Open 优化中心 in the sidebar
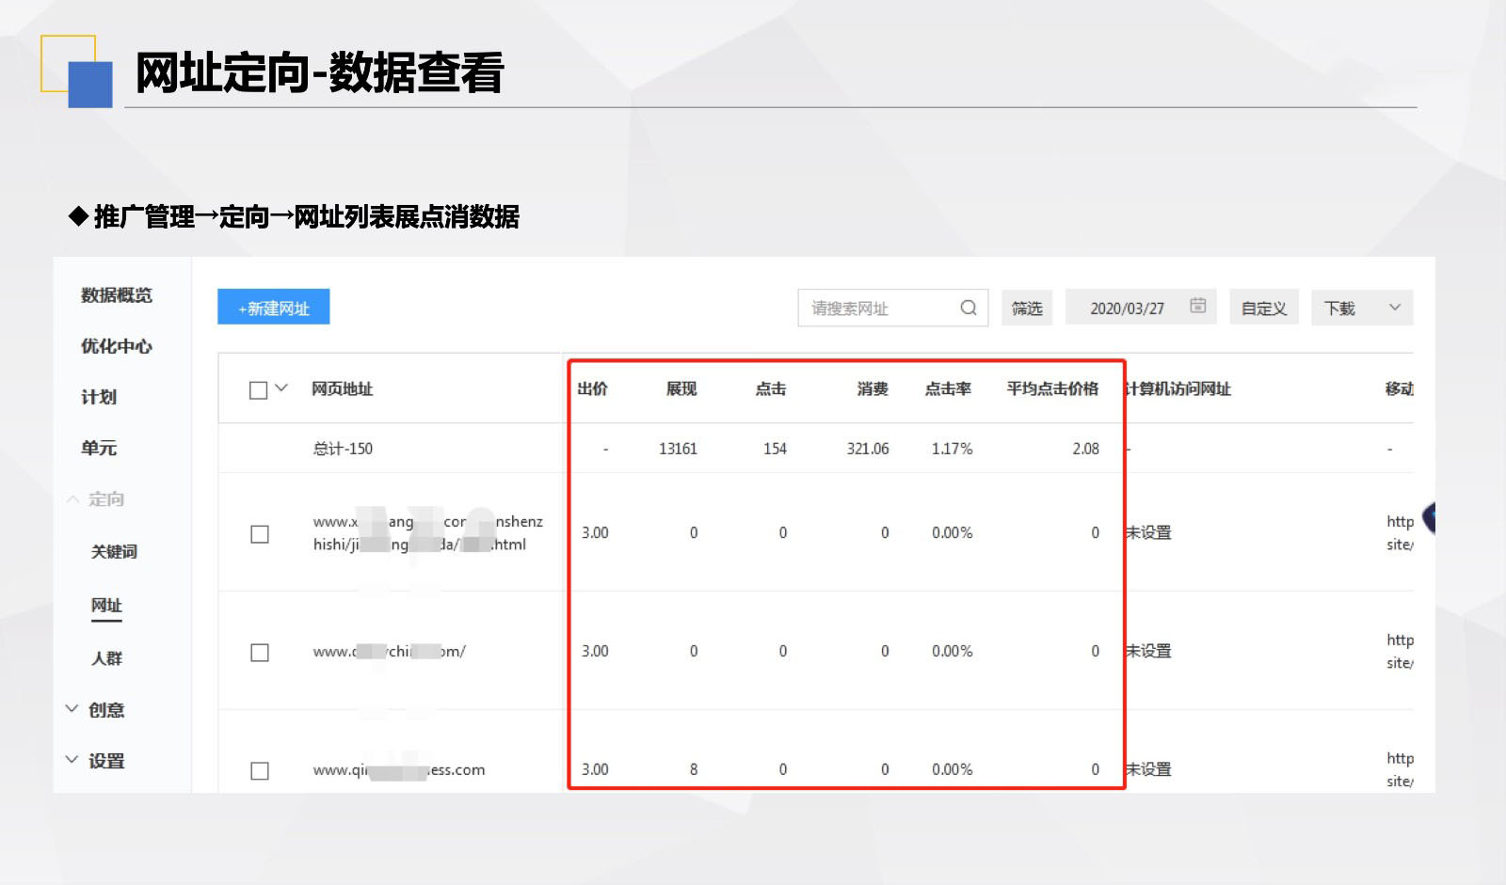This screenshot has height=885, width=1506. (117, 346)
